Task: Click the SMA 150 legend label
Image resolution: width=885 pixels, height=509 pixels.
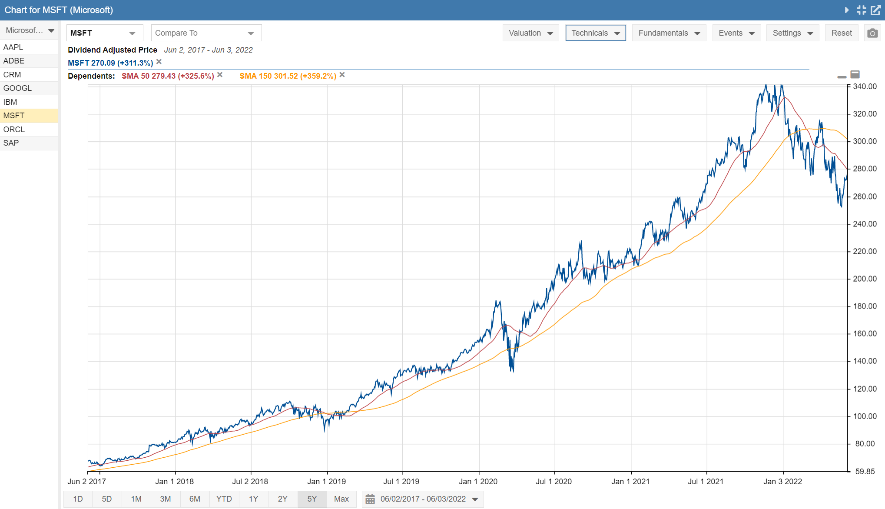Action: pos(288,76)
